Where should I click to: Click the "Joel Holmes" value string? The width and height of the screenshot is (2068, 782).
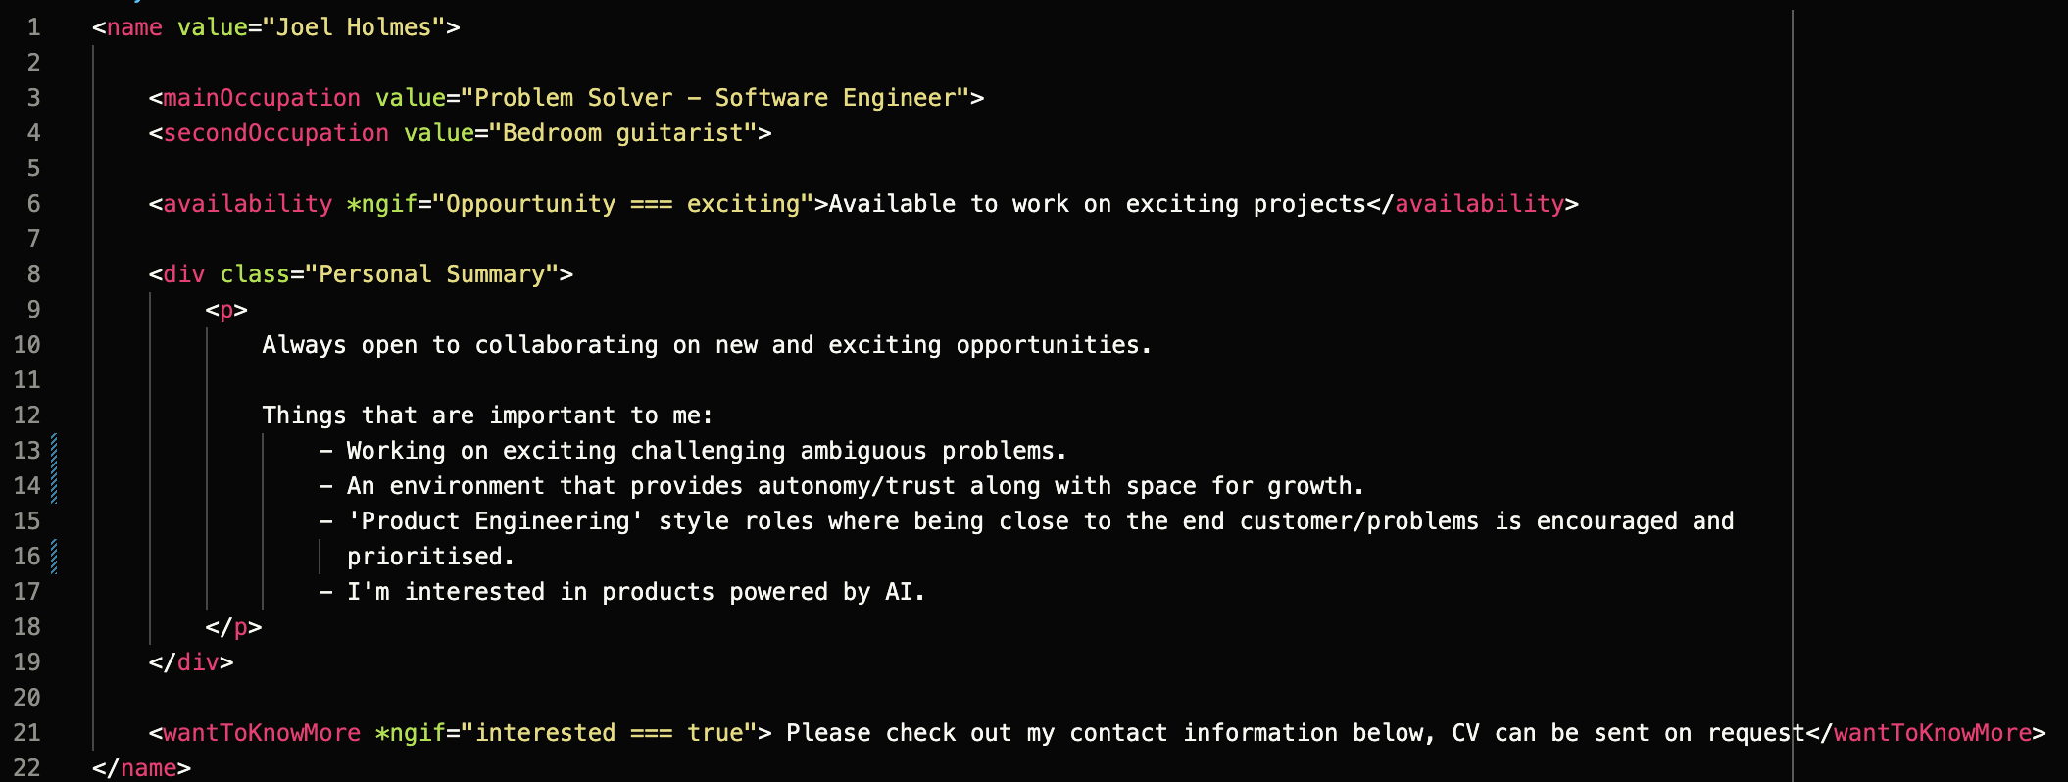pos(353,27)
